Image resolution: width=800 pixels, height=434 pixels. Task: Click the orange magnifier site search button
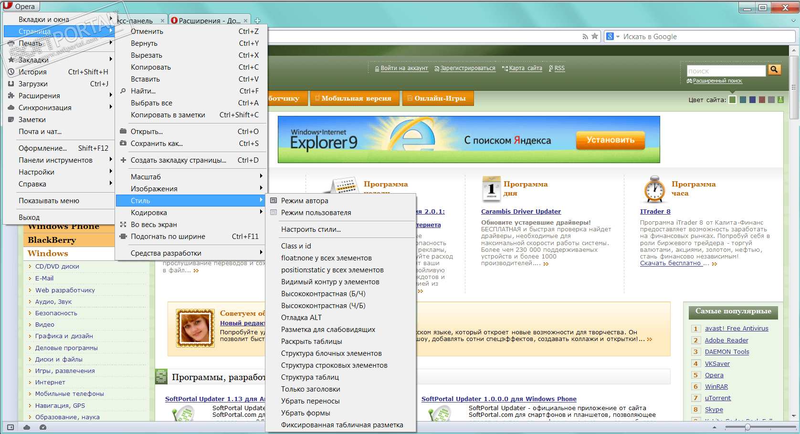pyautogui.click(x=774, y=70)
